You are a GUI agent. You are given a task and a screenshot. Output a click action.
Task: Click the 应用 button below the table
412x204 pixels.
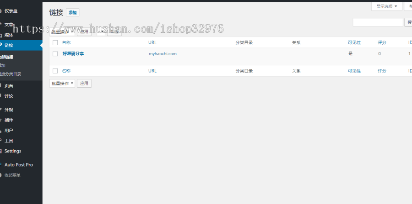coord(84,84)
